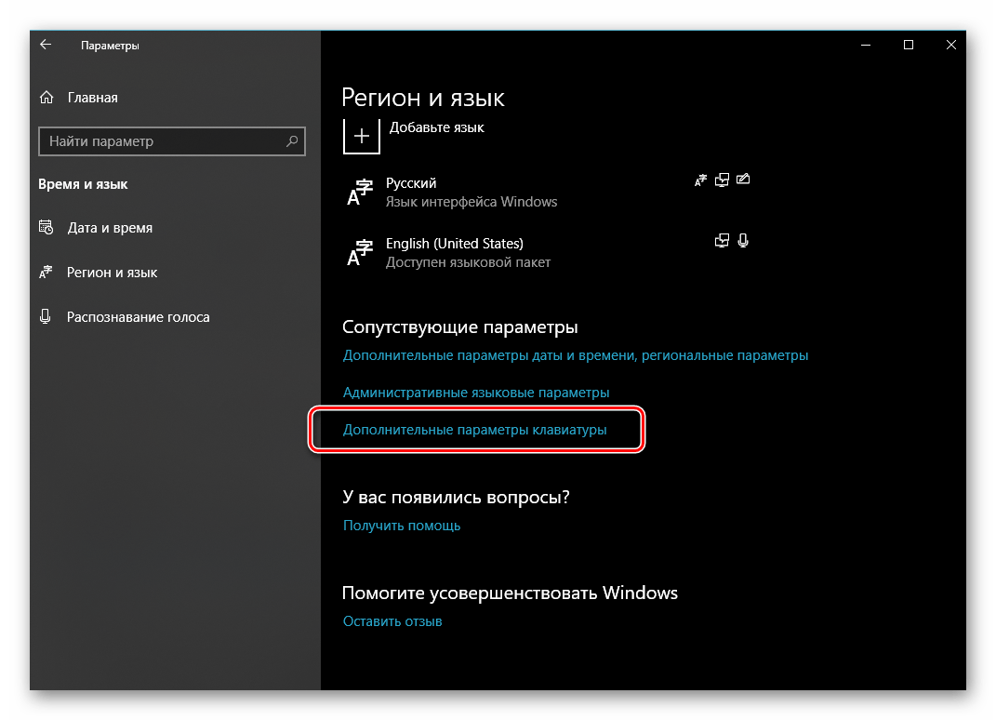Select English (United States) language entry

(x=455, y=244)
